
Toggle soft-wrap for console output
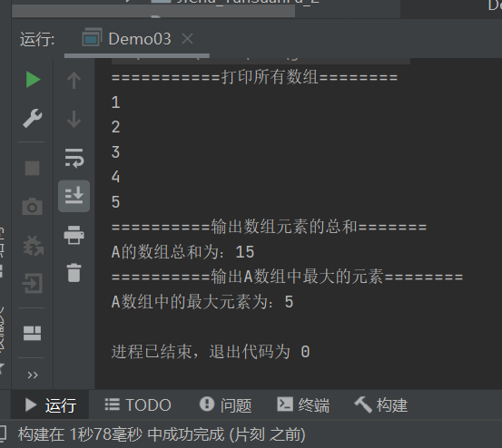[x=74, y=158]
